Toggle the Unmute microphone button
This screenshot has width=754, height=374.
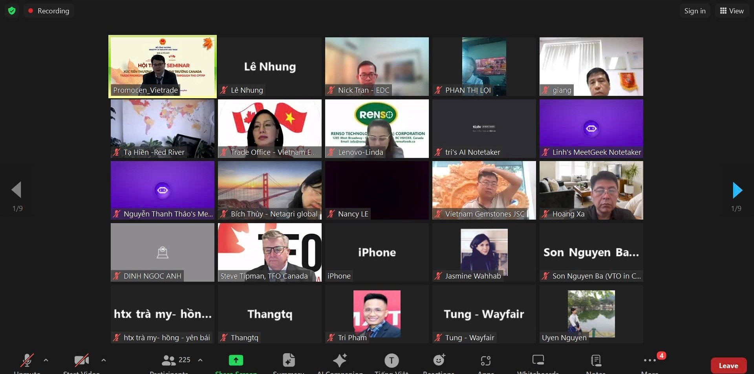(x=27, y=360)
